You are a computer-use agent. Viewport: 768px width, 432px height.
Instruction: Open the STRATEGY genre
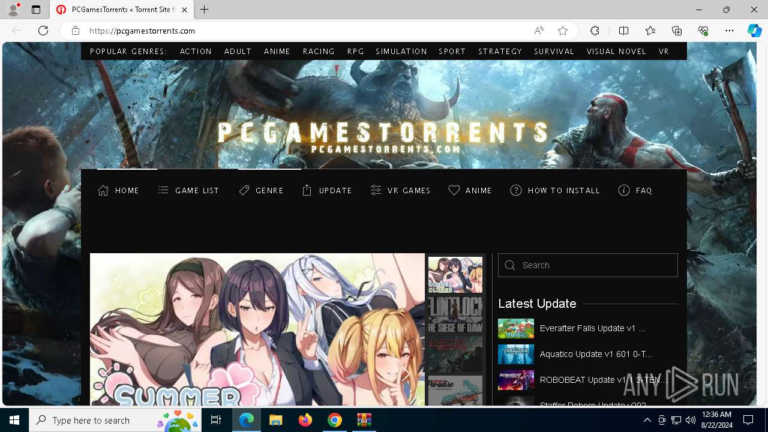500,51
